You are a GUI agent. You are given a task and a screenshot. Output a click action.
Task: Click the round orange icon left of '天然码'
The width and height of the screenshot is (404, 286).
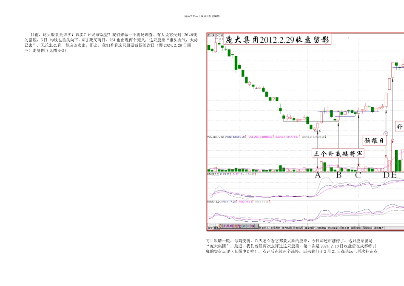220,226
